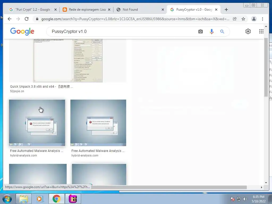
Task: Focus the address bar URL
Action: (x=135, y=19)
